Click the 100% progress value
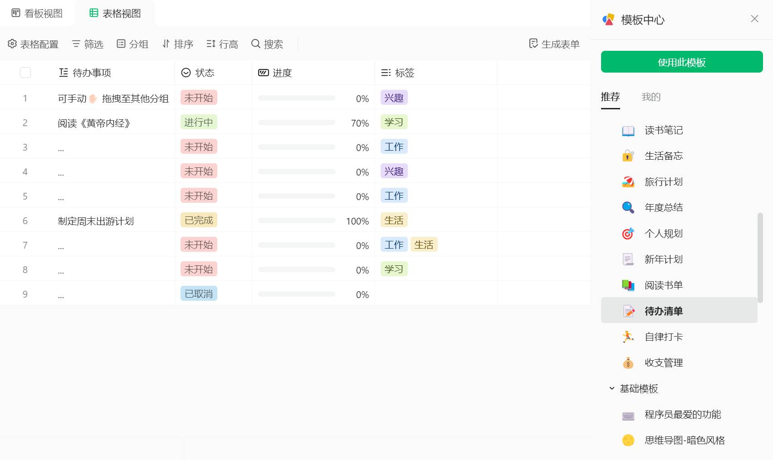773x460 pixels. click(357, 221)
